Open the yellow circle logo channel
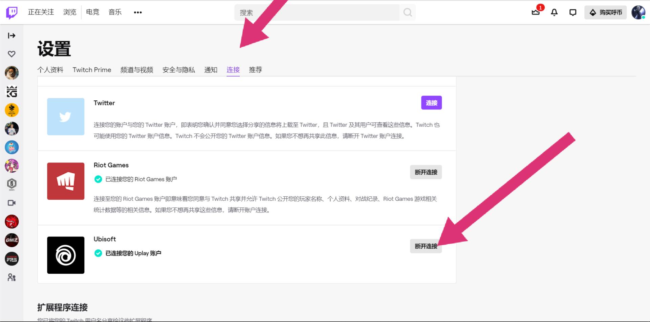This screenshot has height=322, width=650. [12, 110]
